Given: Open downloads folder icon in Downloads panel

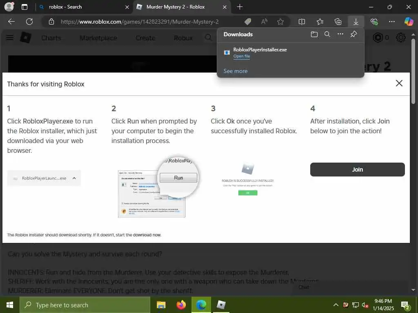Looking at the screenshot, I should (314, 34).
